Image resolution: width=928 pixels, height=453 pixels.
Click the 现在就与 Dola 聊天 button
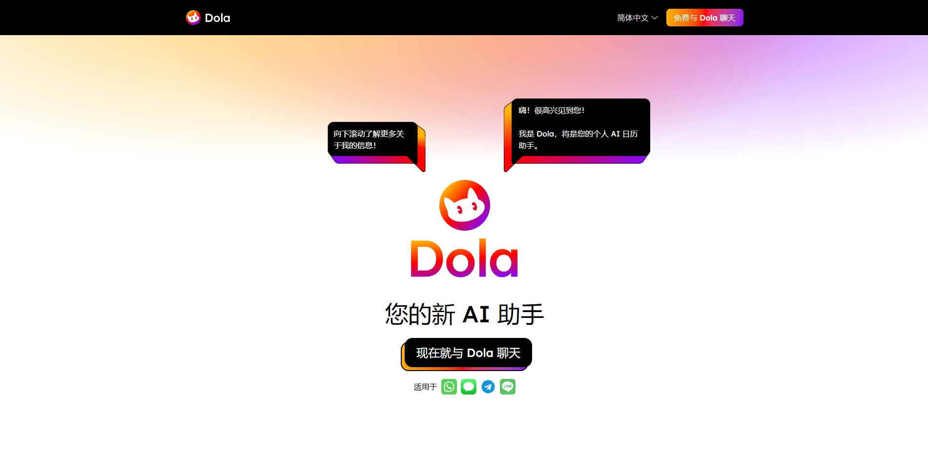click(468, 353)
